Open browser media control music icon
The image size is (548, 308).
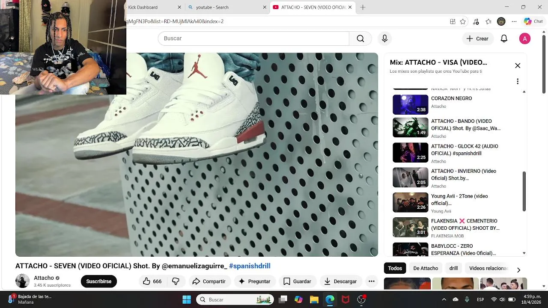coord(476,21)
